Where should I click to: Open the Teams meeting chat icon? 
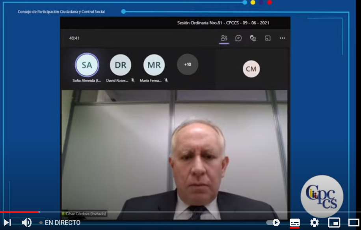pos(238,38)
